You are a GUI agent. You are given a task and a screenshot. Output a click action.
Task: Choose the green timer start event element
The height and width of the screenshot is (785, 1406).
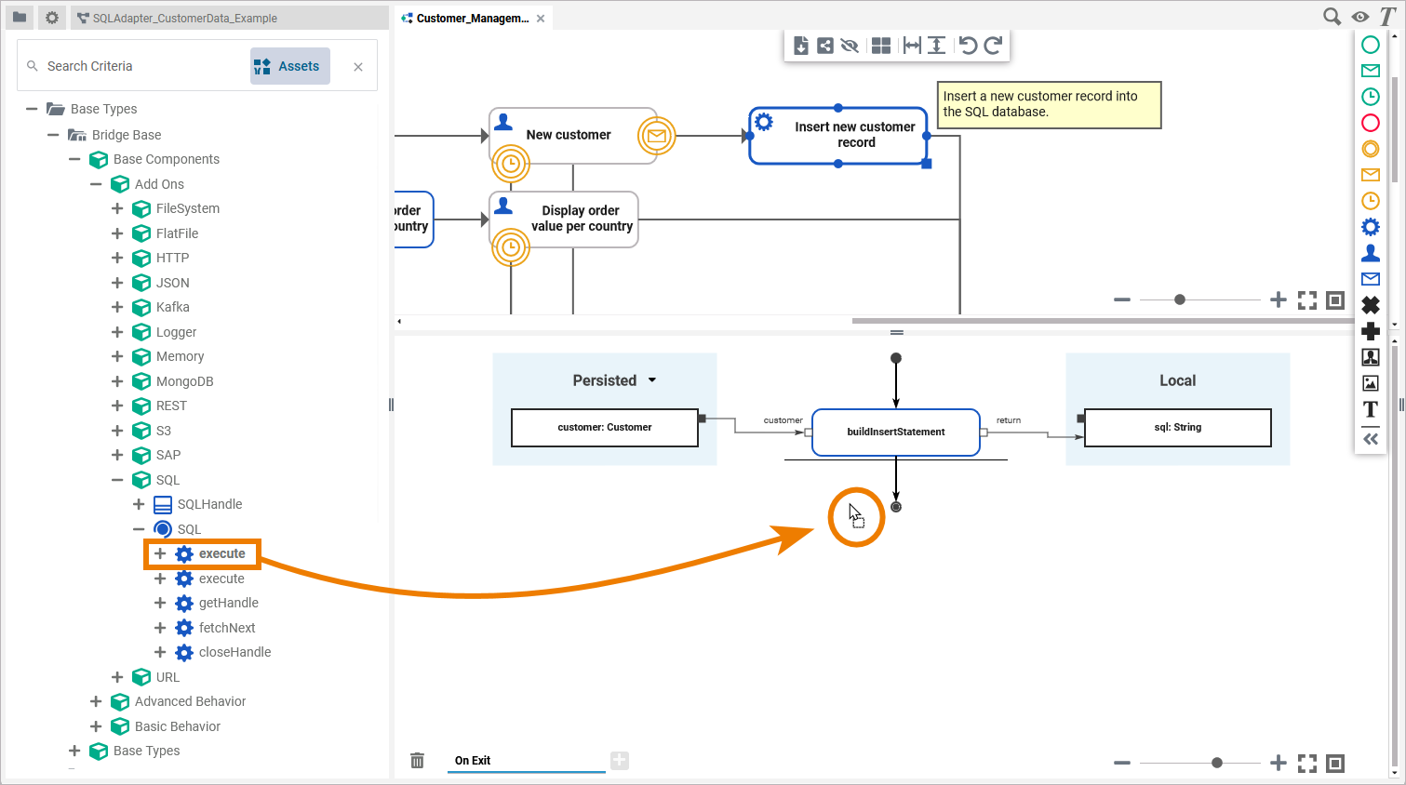(1371, 97)
